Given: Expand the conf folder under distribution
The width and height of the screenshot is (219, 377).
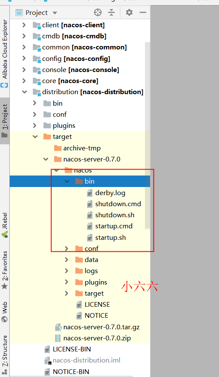Looking at the screenshot, I should (x=34, y=114).
